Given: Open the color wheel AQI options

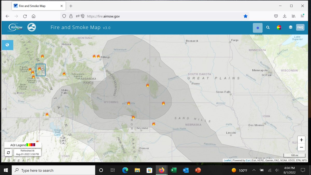Looking at the screenshot, I should pos(279,27).
